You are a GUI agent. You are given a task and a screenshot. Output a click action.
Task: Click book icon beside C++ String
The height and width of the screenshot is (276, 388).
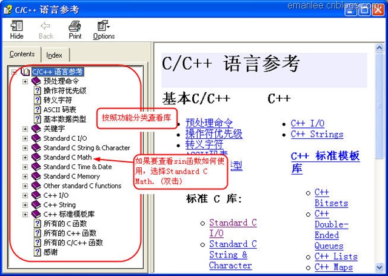tap(36, 204)
